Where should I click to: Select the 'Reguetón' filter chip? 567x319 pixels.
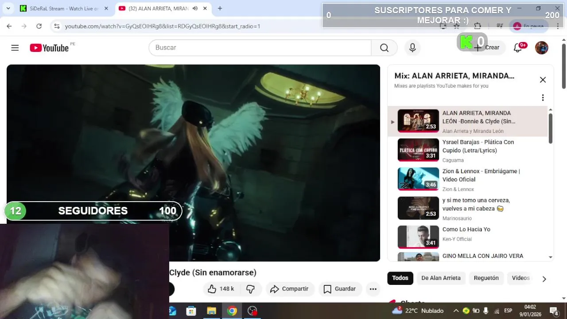coord(486,278)
